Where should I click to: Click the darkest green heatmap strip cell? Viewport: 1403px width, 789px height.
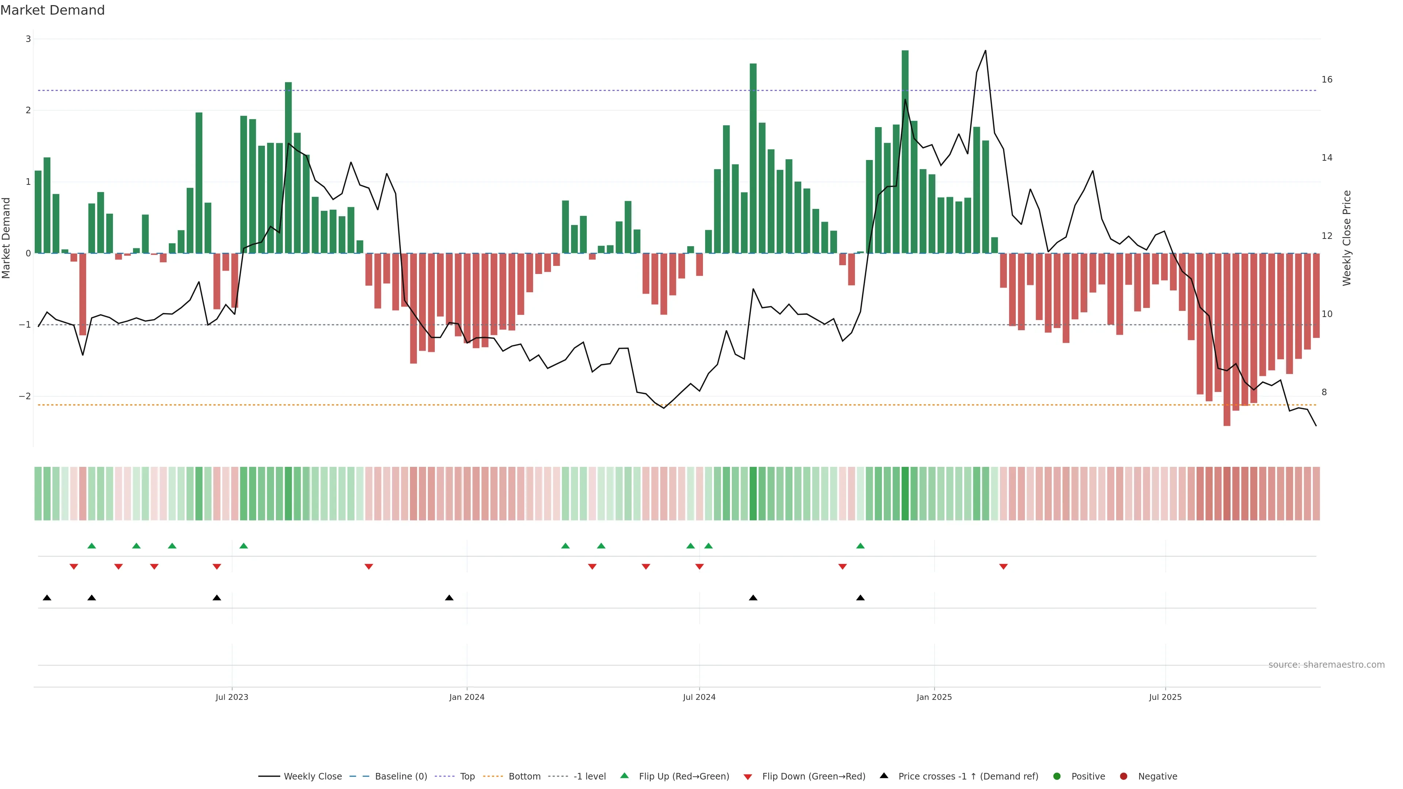point(905,493)
